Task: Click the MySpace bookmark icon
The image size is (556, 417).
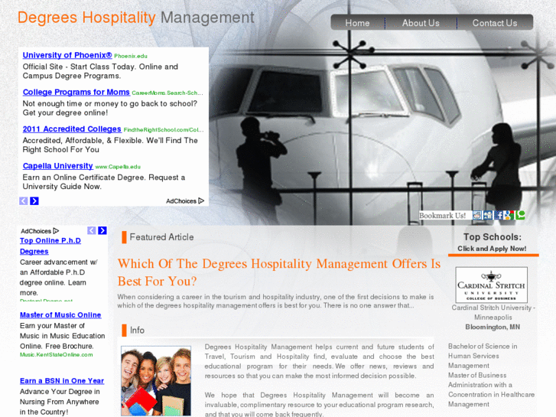Action: tap(488, 215)
